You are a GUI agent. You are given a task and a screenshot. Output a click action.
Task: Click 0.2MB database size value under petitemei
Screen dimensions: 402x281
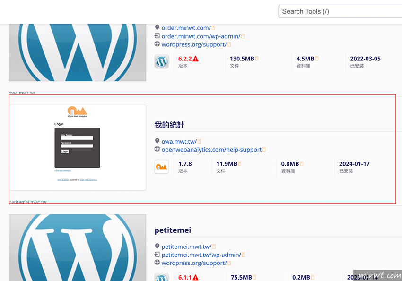point(301,277)
